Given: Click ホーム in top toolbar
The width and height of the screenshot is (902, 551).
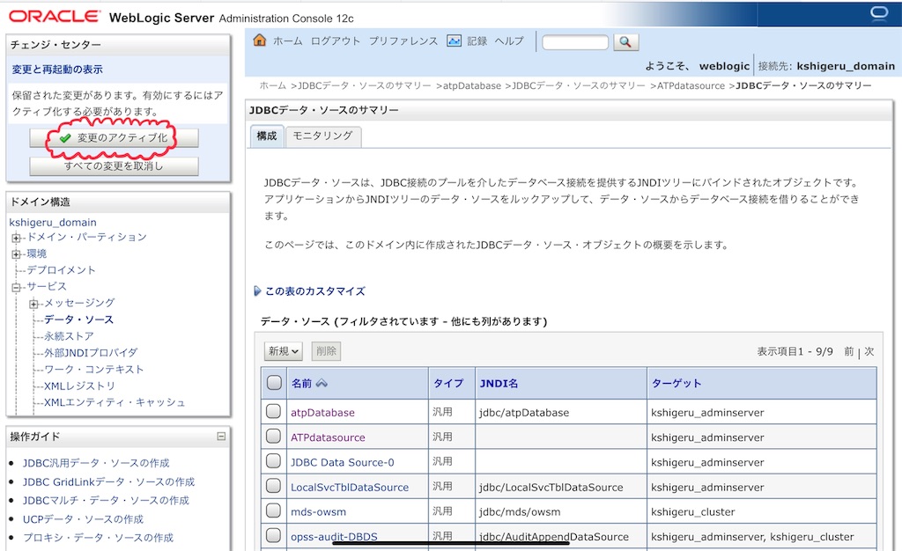Looking at the screenshot, I should click(288, 40).
